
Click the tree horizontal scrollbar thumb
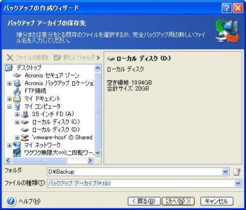pos(39,160)
